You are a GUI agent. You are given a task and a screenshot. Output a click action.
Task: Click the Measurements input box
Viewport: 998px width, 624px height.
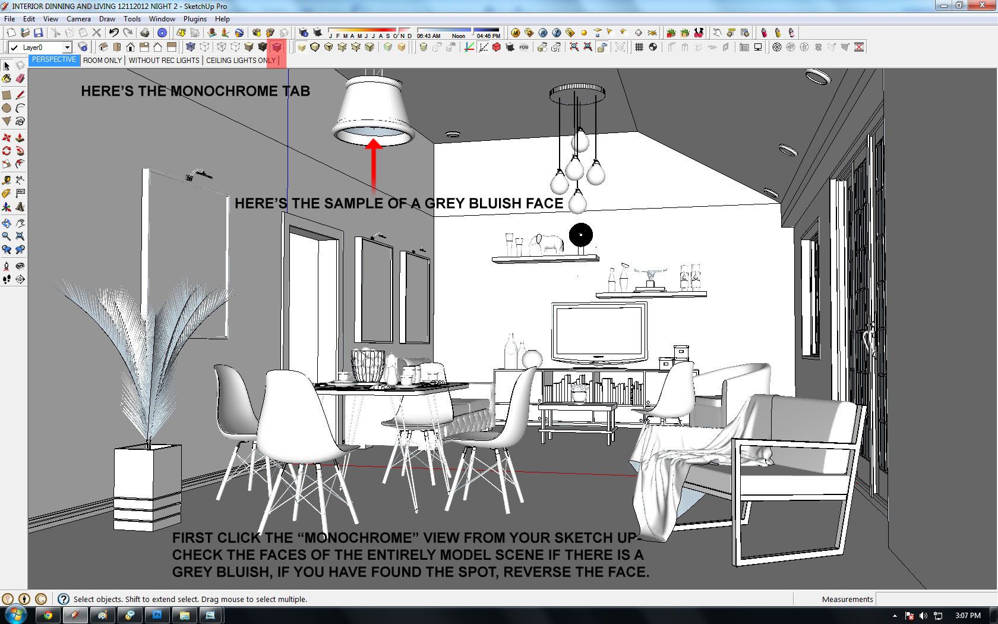tap(936, 599)
